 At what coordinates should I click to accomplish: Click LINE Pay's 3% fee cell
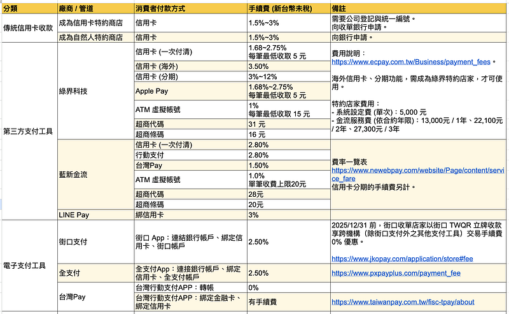click(289, 215)
